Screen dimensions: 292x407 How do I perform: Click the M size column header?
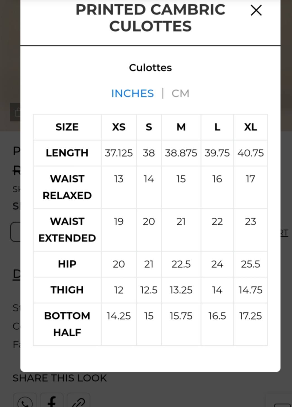(x=181, y=127)
